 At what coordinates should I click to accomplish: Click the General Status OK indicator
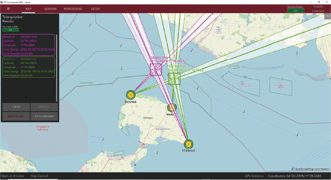(295, 11)
